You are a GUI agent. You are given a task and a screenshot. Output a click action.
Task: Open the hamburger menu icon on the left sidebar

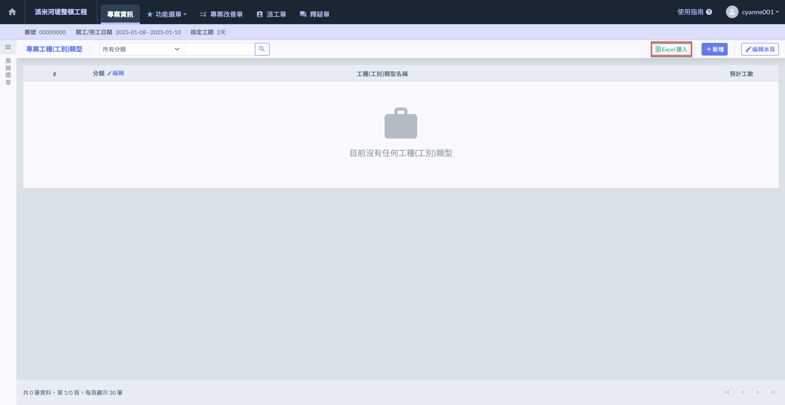click(8, 47)
